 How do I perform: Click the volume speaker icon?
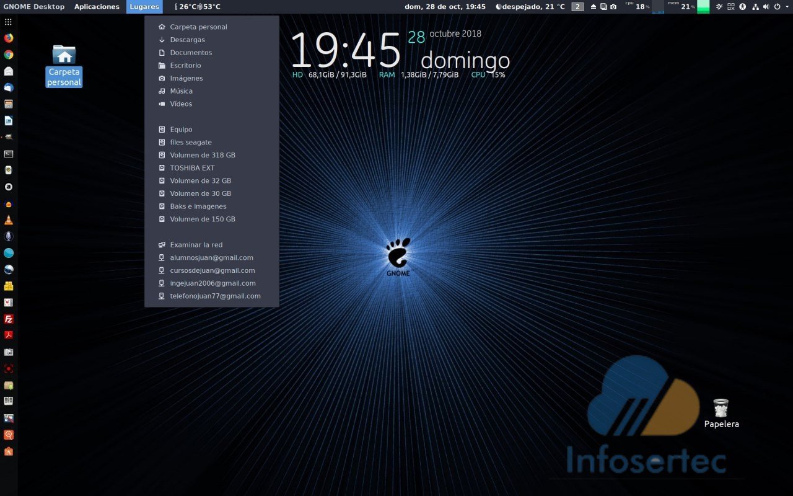(x=766, y=7)
